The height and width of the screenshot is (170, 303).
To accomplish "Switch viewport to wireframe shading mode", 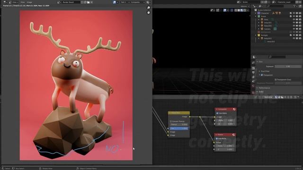I will coord(236,10).
